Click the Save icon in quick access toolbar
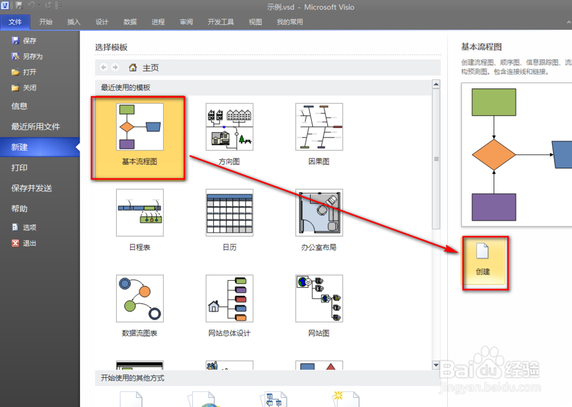Viewport: 572px width, 407px height. [x=19, y=6]
